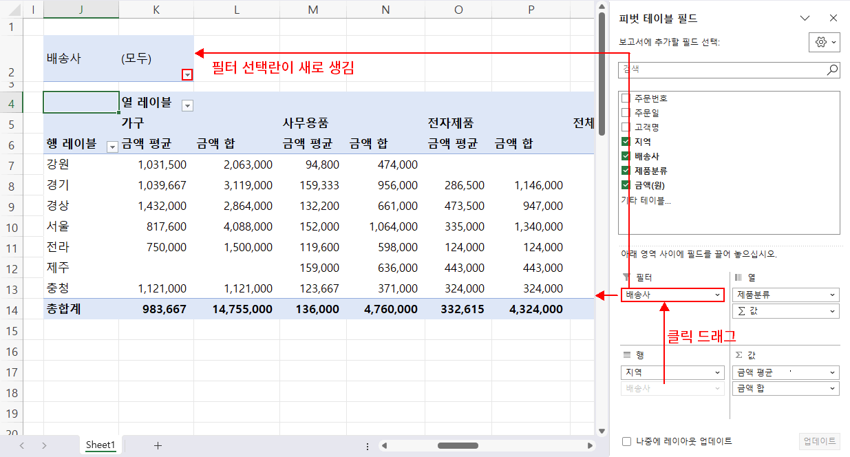
Task: Open the pivot table field options gear icon
Action: pyautogui.click(x=820, y=42)
